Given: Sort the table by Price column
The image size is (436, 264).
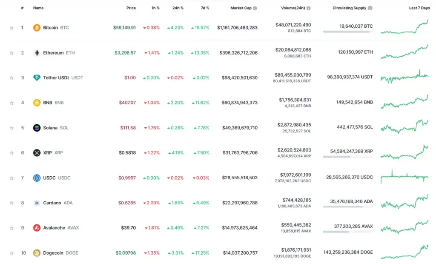Looking at the screenshot, I should tap(131, 8).
